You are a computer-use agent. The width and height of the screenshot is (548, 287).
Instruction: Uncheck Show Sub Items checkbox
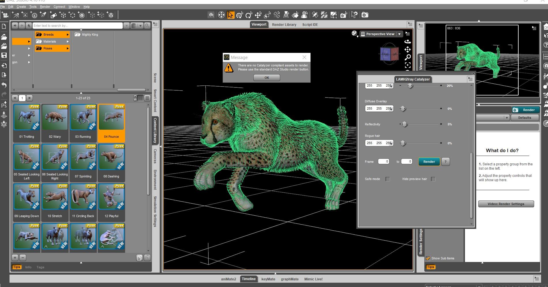click(x=428, y=258)
